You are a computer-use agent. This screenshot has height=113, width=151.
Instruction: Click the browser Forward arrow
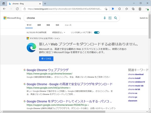11,9
